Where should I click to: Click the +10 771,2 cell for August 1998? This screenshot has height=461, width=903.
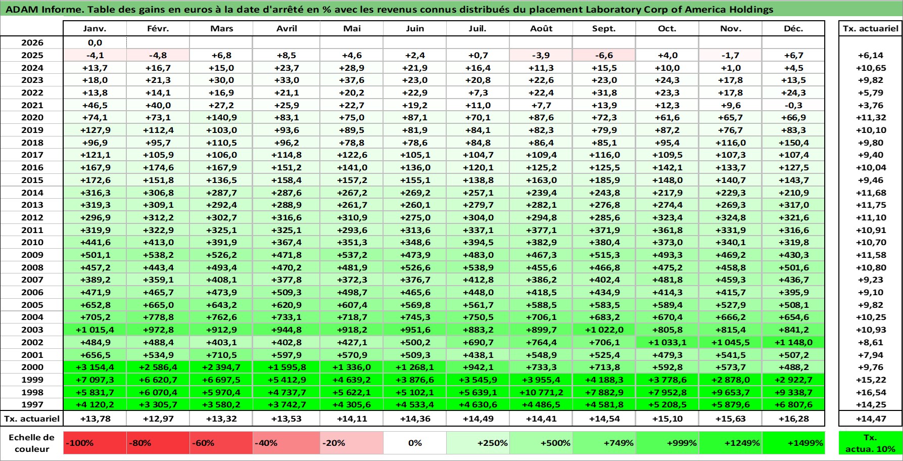pyautogui.click(x=541, y=392)
